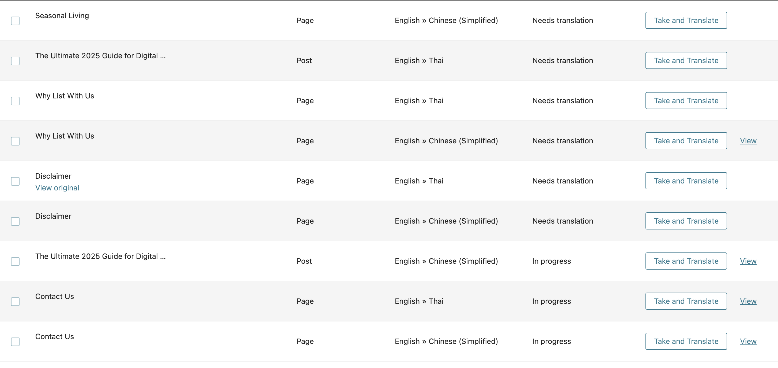This screenshot has height=368, width=778.
Task: Open View link for Why List With Us Chinese
Action: click(x=748, y=141)
